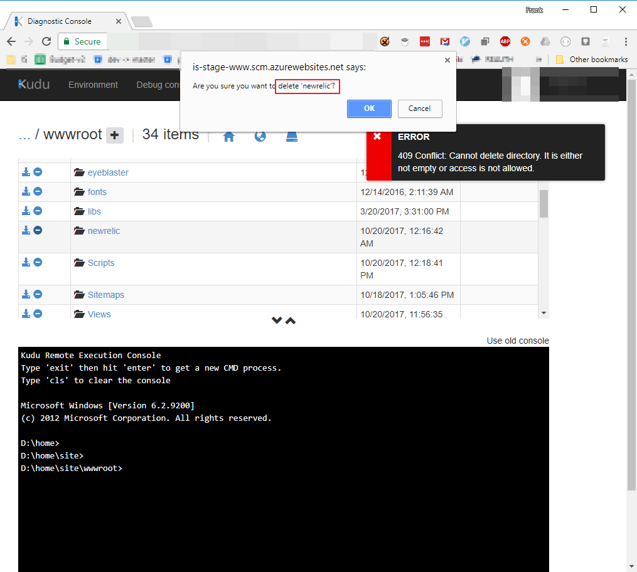Viewport: 637px width, 572px height.
Task: Select the newrelic modified date cell
Action: (x=409, y=237)
